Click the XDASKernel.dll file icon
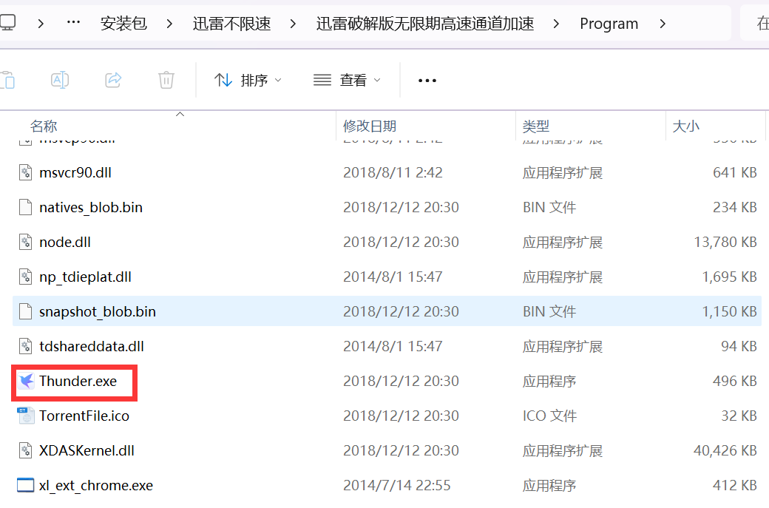 25,450
